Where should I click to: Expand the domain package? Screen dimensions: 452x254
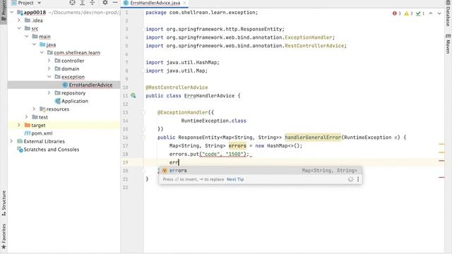(x=49, y=69)
